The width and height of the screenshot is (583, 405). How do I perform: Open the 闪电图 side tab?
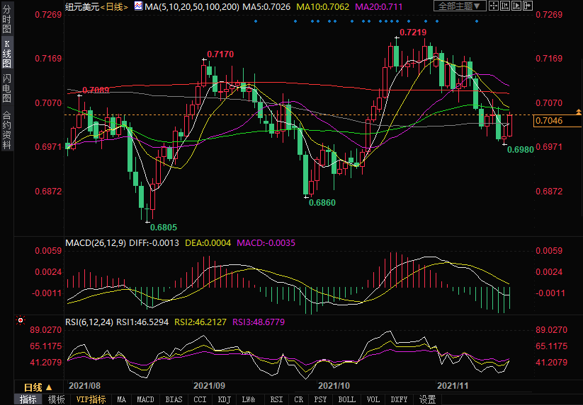[6, 88]
